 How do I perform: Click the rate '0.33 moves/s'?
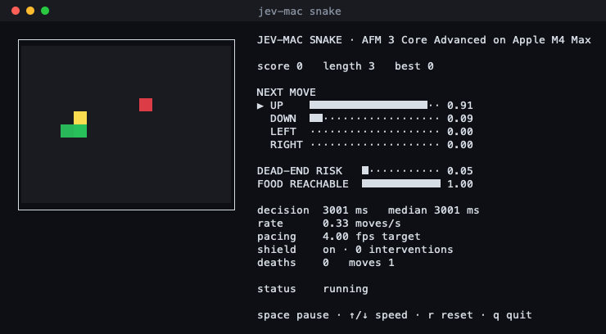click(361, 223)
